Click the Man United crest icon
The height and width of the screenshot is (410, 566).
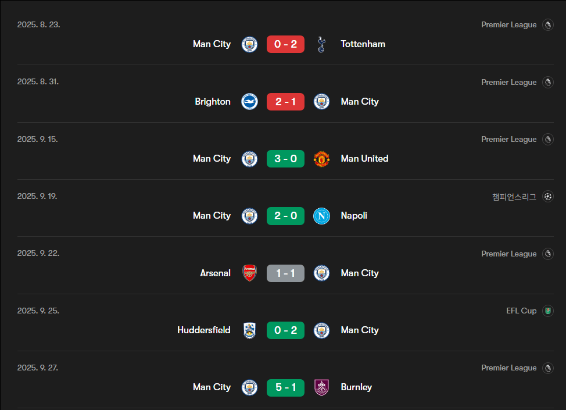(x=321, y=159)
